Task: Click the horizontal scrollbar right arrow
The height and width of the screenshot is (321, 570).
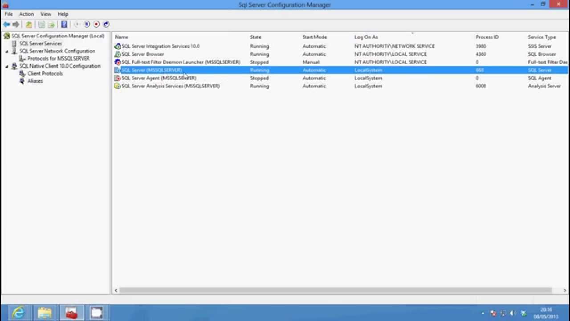Action: (x=565, y=290)
